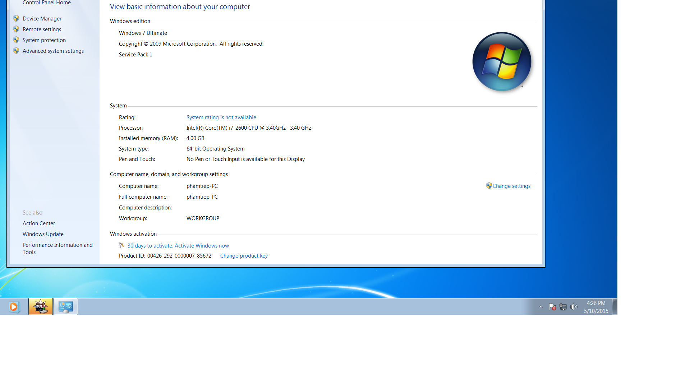Open Windows Media Player from the taskbar
Viewport: 690px width, 388px height.
pyautogui.click(x=14, y=307)
